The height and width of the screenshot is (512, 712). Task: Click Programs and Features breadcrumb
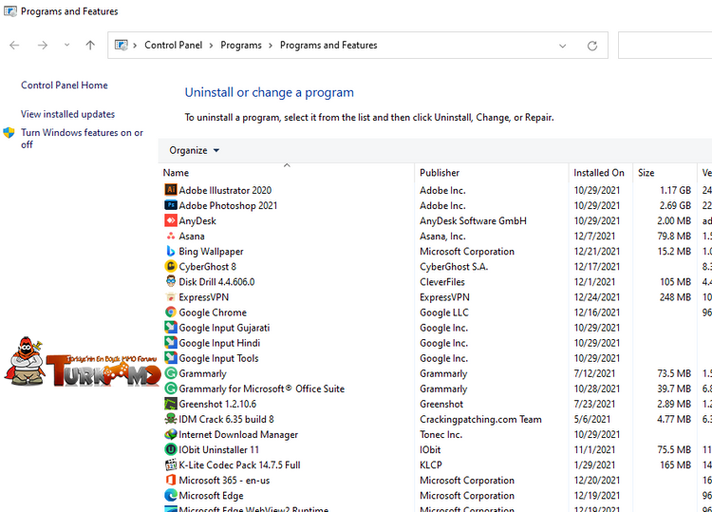pyautogui.click(x=328, y=45)
